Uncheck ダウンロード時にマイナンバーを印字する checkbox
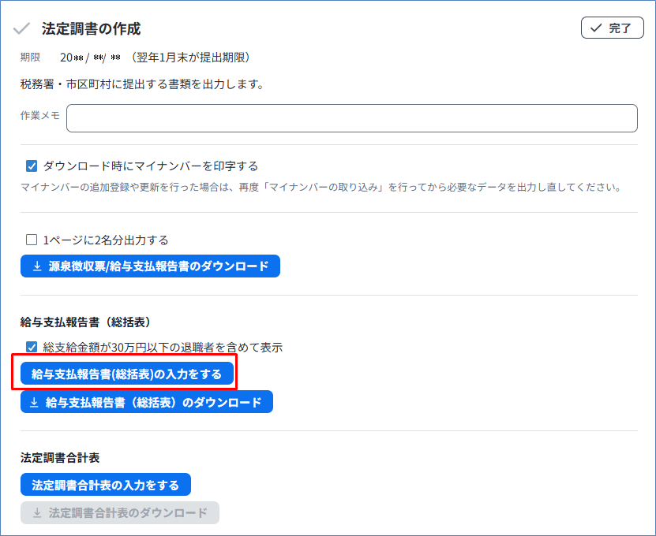This screenshot has width=656, height=536. [32, 166]
